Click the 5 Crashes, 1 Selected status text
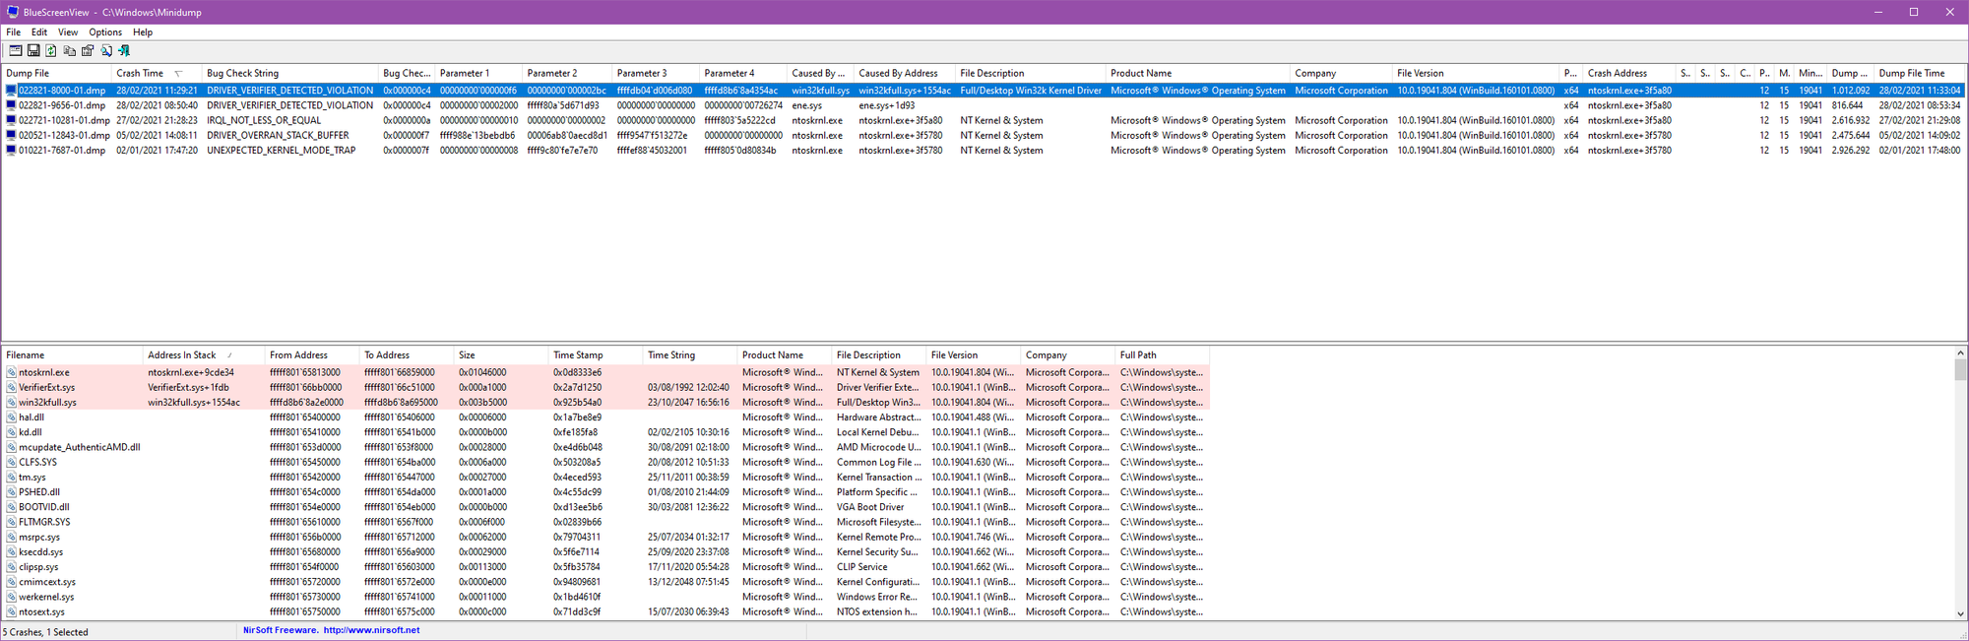Viewport: 1969px width, 641px height. (45, 632)
